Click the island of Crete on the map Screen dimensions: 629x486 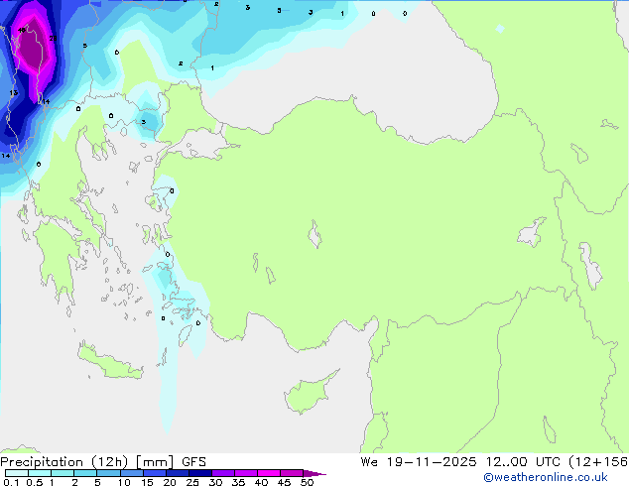(110, 363)
